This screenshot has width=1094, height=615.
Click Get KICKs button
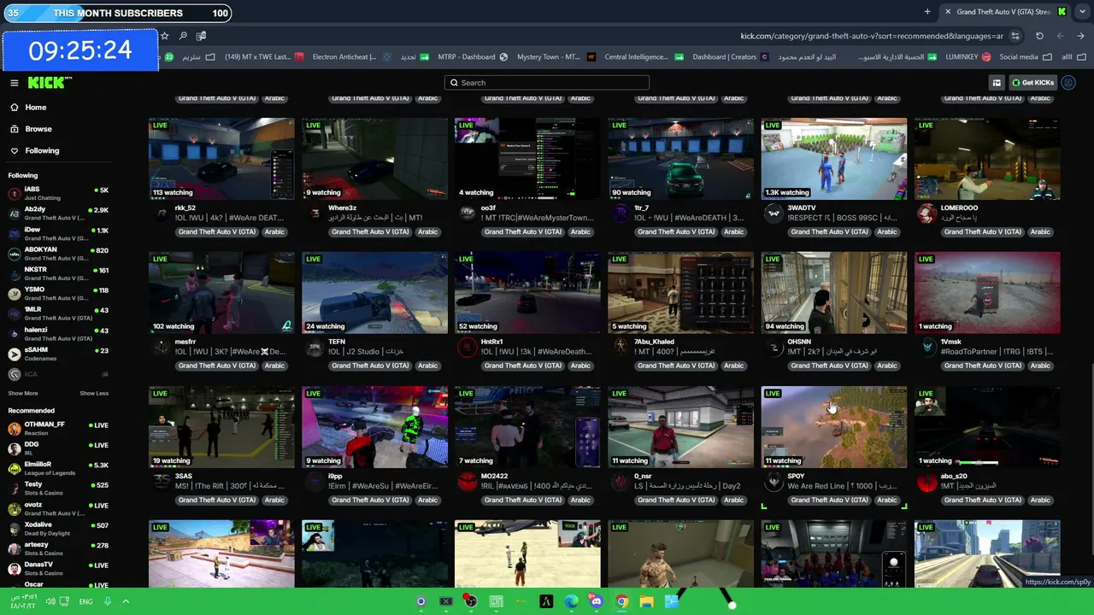tap(1032, 83)
